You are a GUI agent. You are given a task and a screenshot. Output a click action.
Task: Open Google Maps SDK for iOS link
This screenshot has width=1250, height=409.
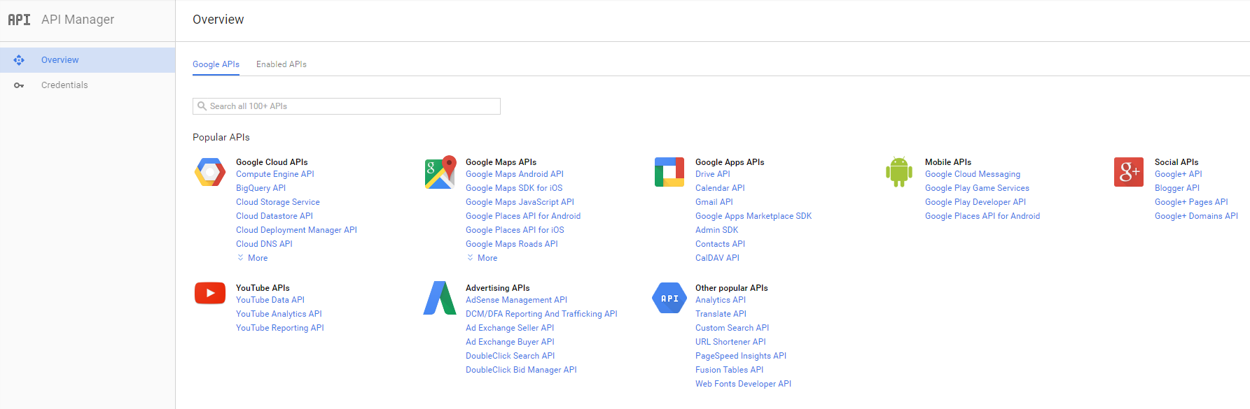[514, 188]
